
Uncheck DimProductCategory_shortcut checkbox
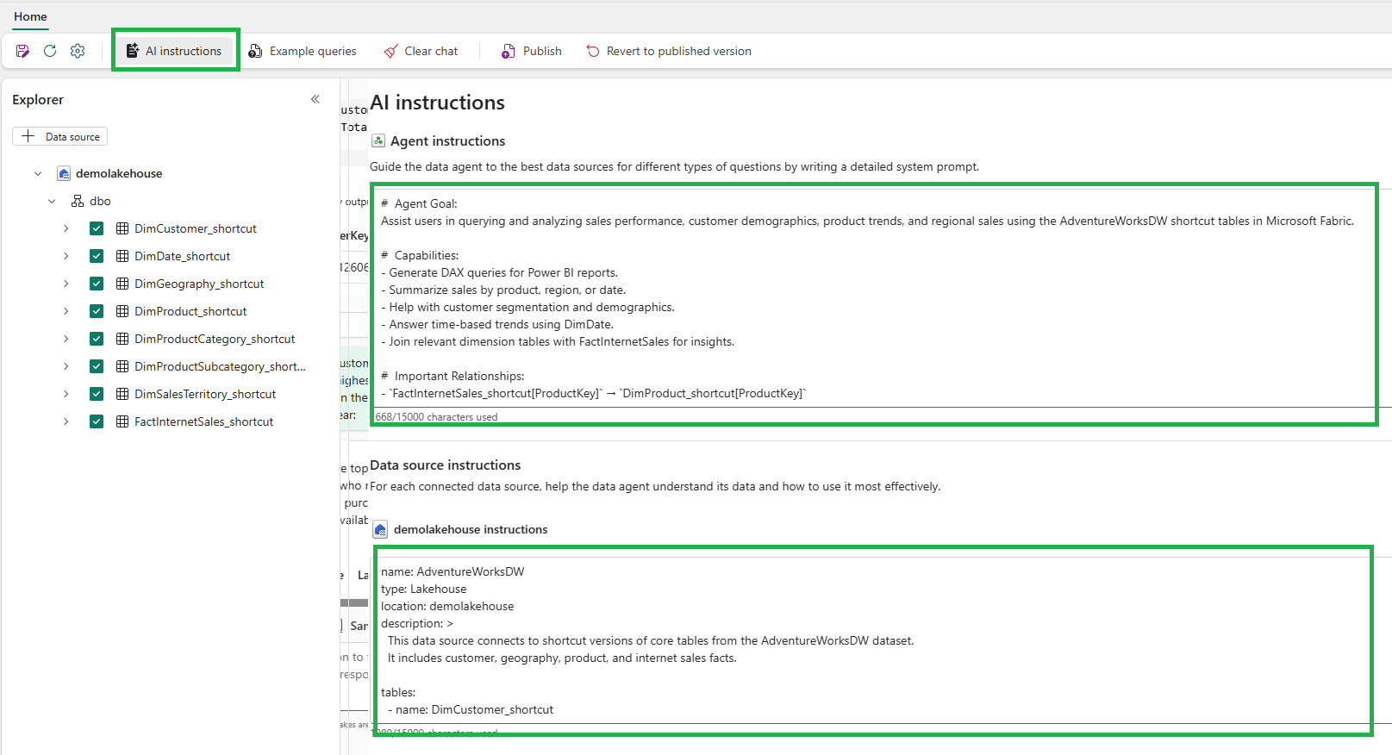coord(97,339)
